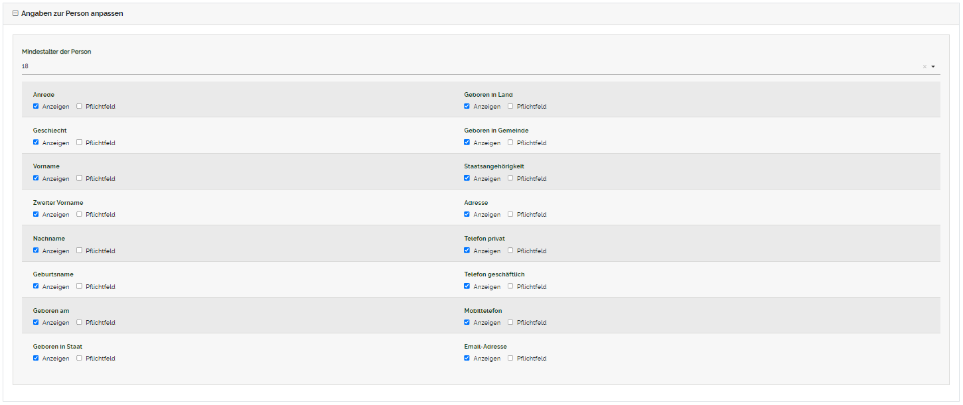Screen dimensions: 963x405
Task: Hide the Geburtsname field via Anzeigen
Action: coord(36,286)
